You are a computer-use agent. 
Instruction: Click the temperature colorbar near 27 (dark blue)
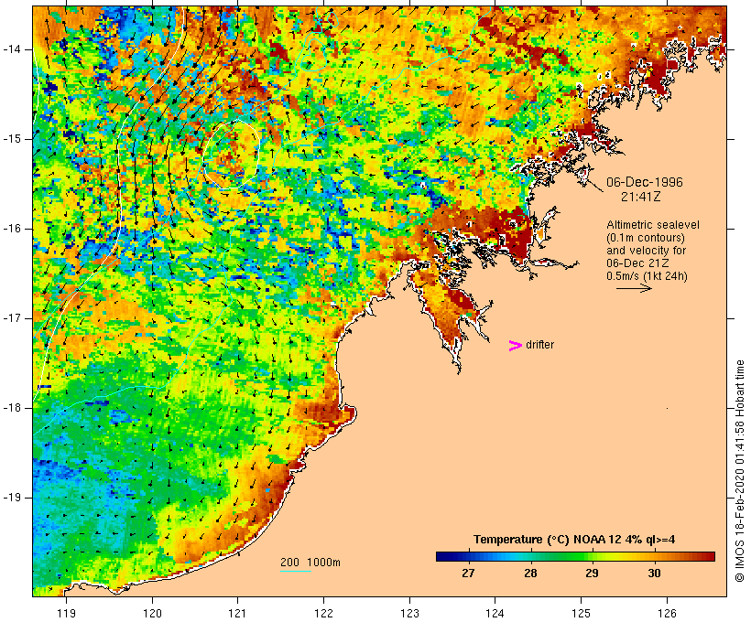point(468,556)
